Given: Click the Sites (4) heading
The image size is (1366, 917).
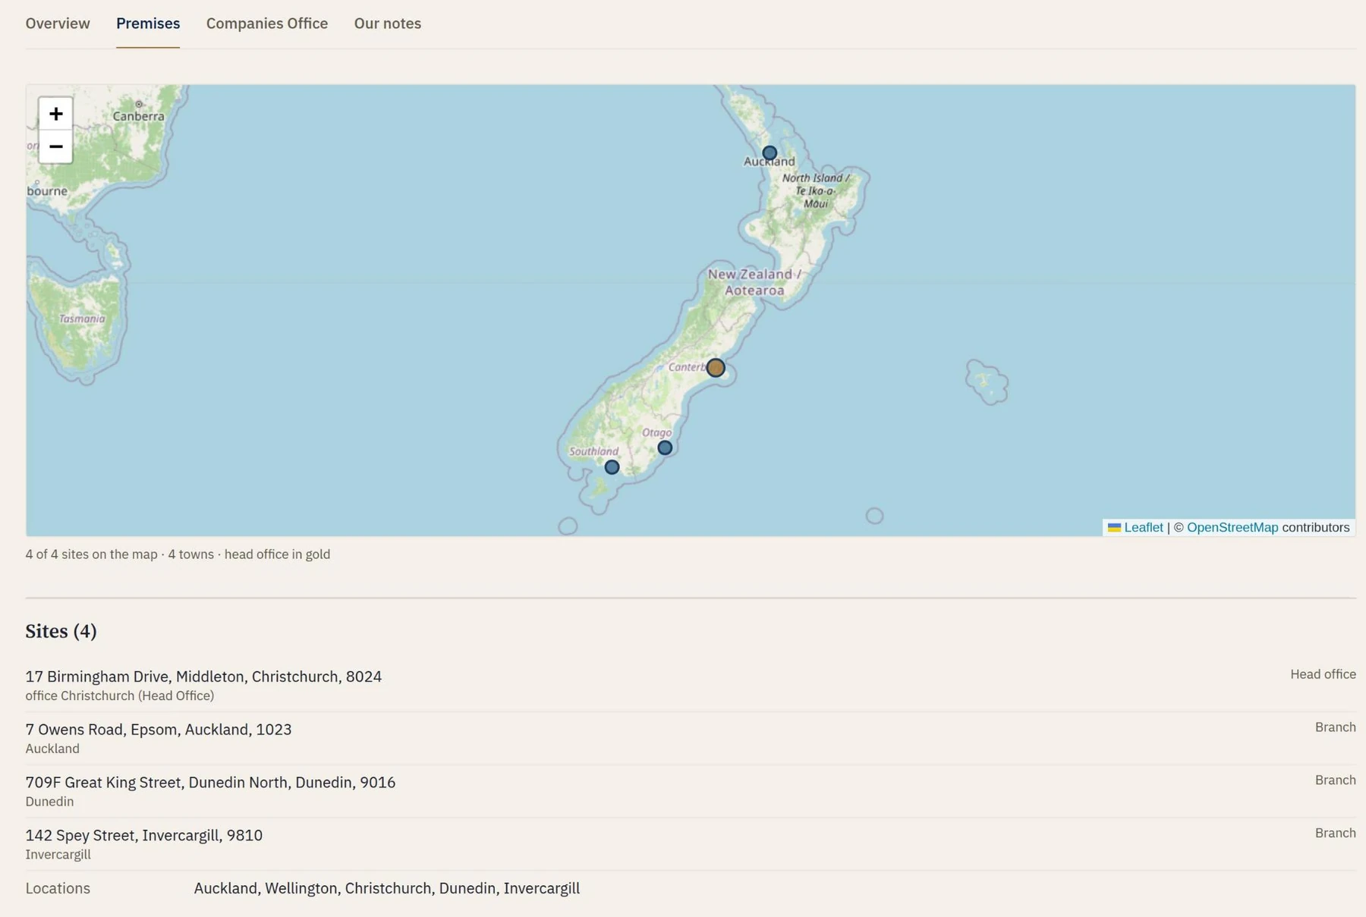Looking at the screenshot, I should [61, 631].
